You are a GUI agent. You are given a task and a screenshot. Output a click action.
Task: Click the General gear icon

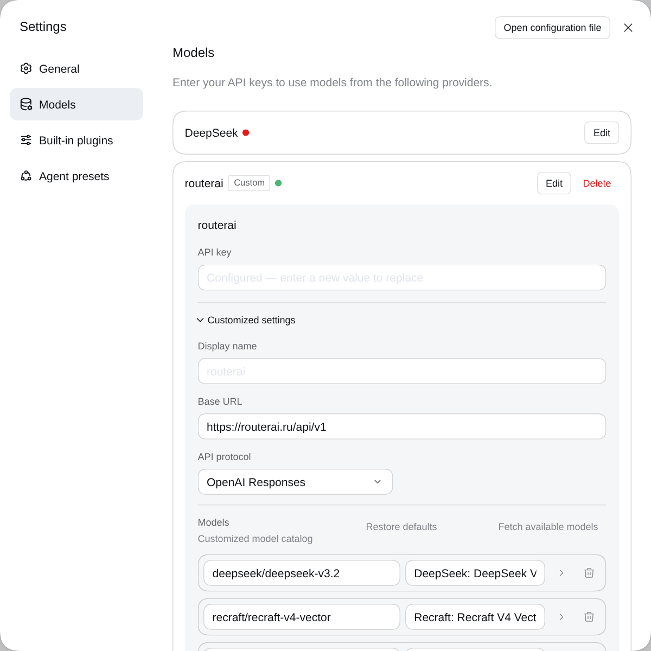(26, 68)
